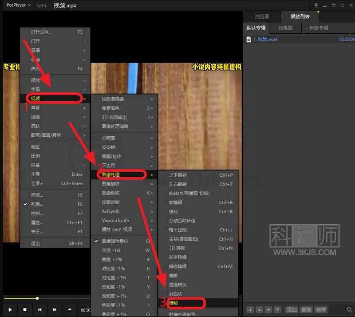Open the PotPlayer main menu dropdown
Screen dimensions: 355x317
coord(19,5)
